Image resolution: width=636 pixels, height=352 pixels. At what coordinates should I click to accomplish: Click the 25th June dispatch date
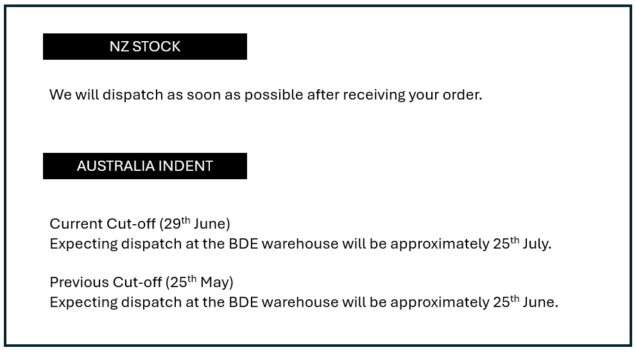[x=525, y=302]
